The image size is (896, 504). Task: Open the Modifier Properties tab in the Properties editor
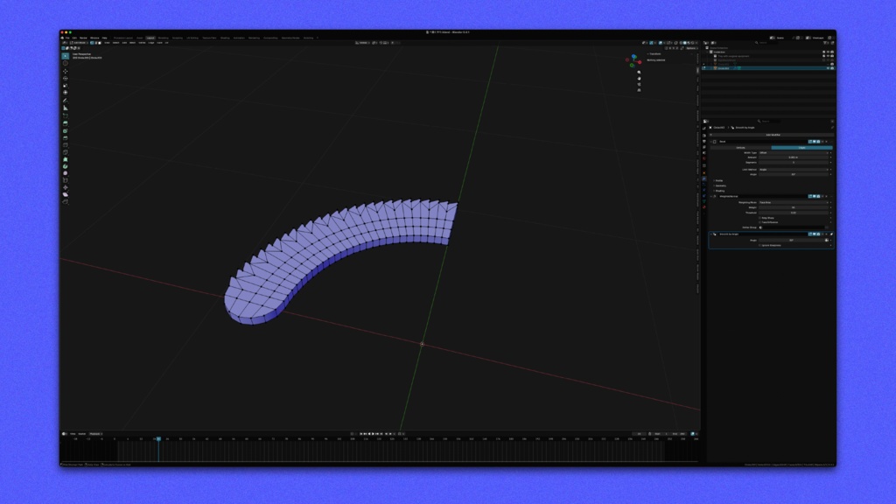tap(705, 178)
